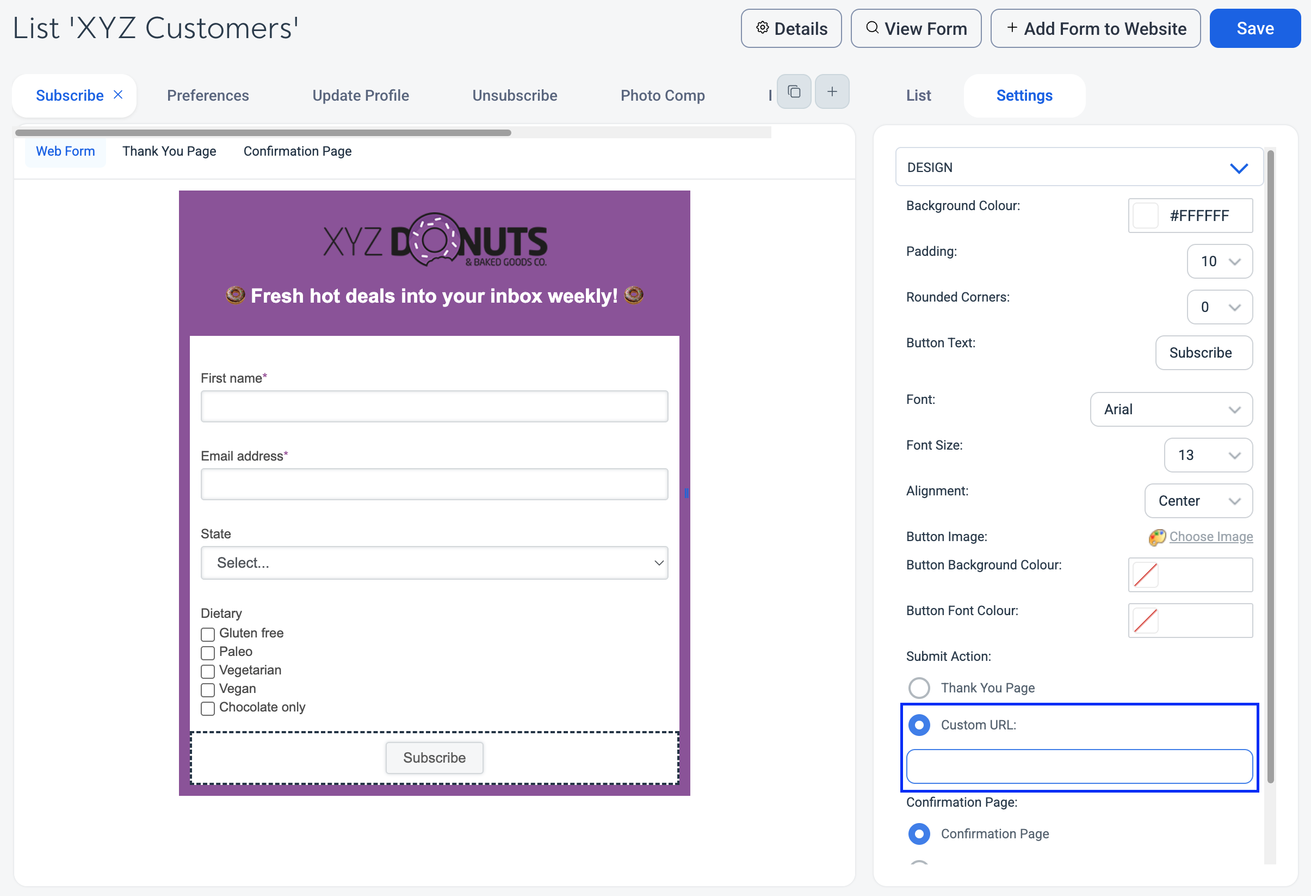Viewport: 1311px width, 896px height.
Task: Click the XYZ Donuts logo image
Action: click(435, 241)
